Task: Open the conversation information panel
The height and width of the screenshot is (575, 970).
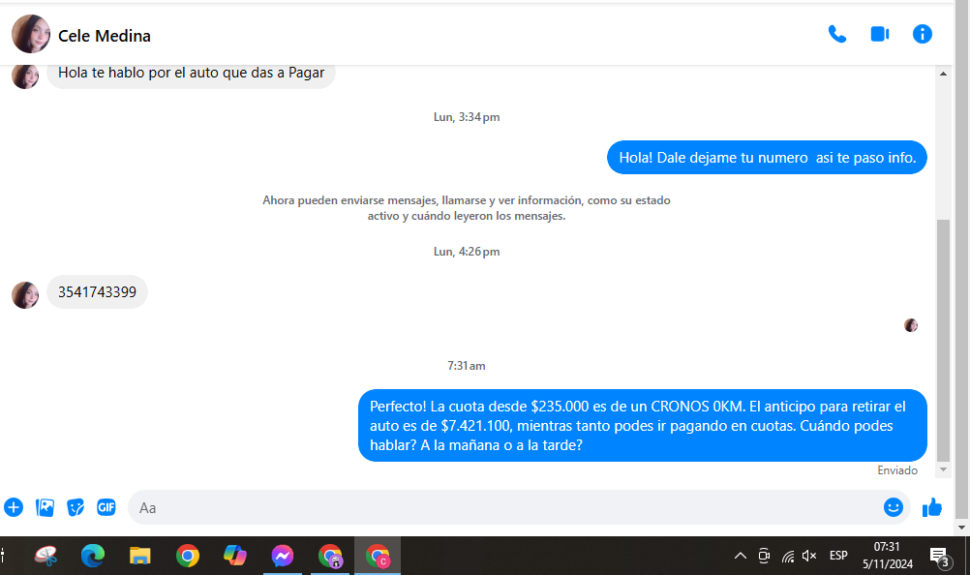Action: [x=923, y=35]
